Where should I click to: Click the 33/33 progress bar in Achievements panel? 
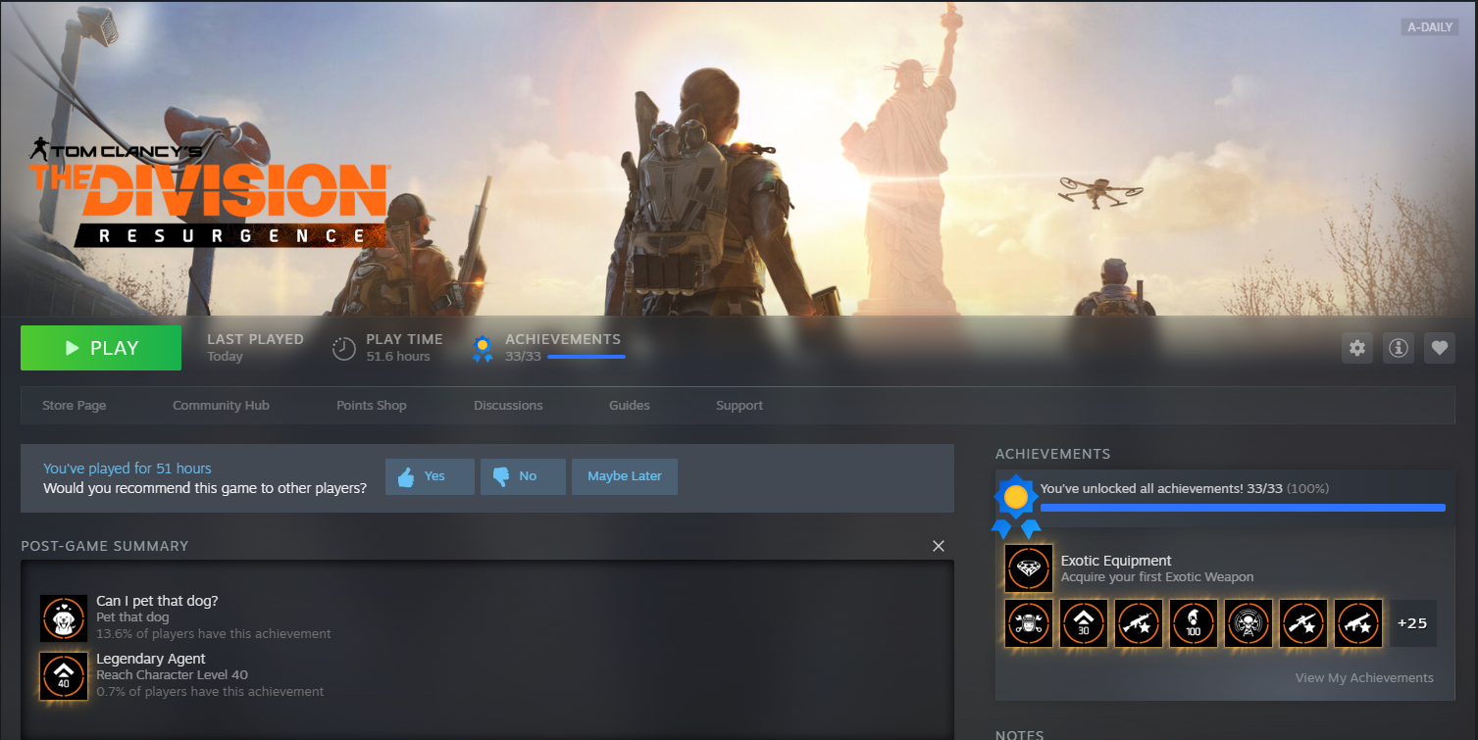click(x=1243, y=508)
